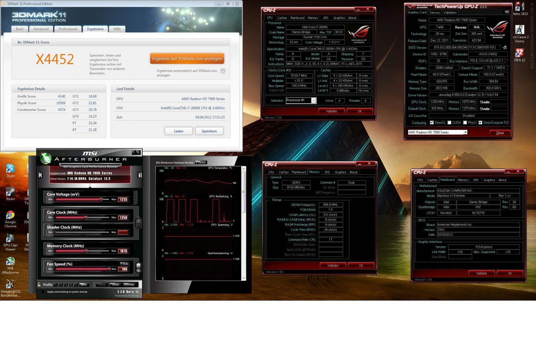536x341 pixels.
Task: Toggle DirectCompute 5.0 checkbox in GPU-Z
Action: point(480,123)
